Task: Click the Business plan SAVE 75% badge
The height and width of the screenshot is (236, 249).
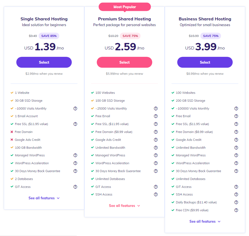Action: (211, 36)
